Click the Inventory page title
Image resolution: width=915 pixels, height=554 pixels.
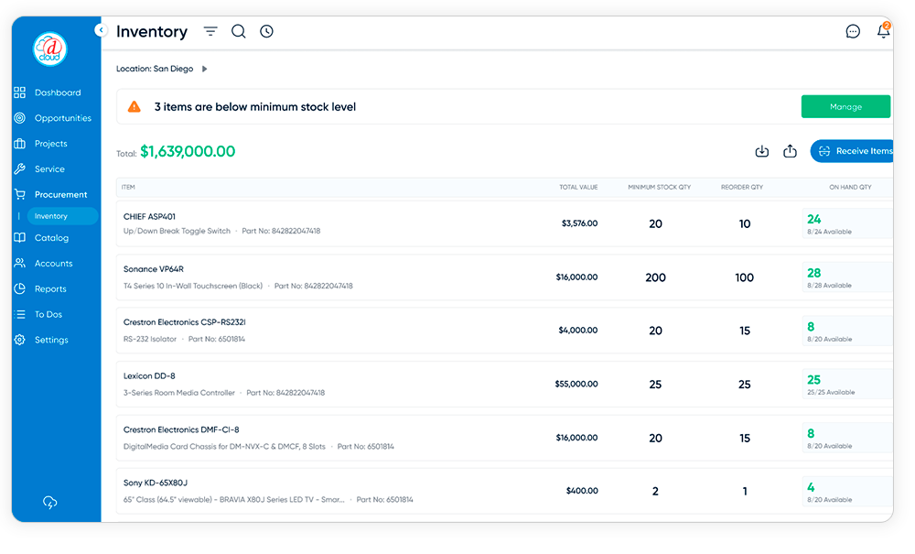pyautogui.click(x=152, y=31)
